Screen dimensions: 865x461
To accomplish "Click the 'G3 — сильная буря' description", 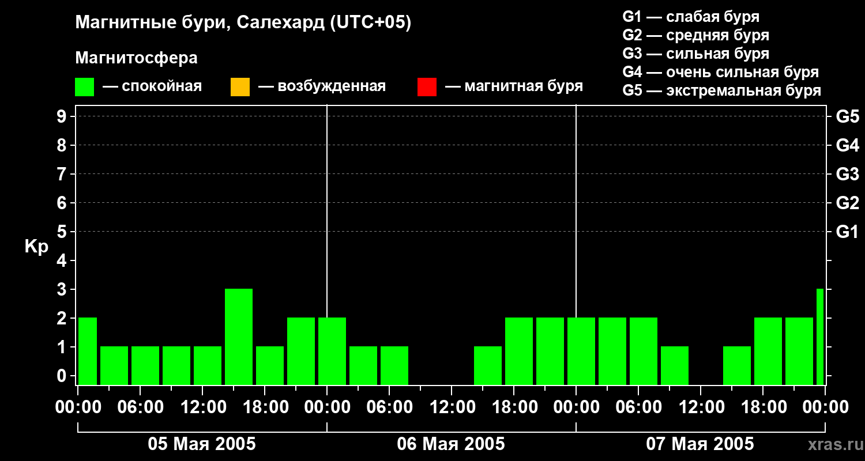I will [x=695, y=54].
